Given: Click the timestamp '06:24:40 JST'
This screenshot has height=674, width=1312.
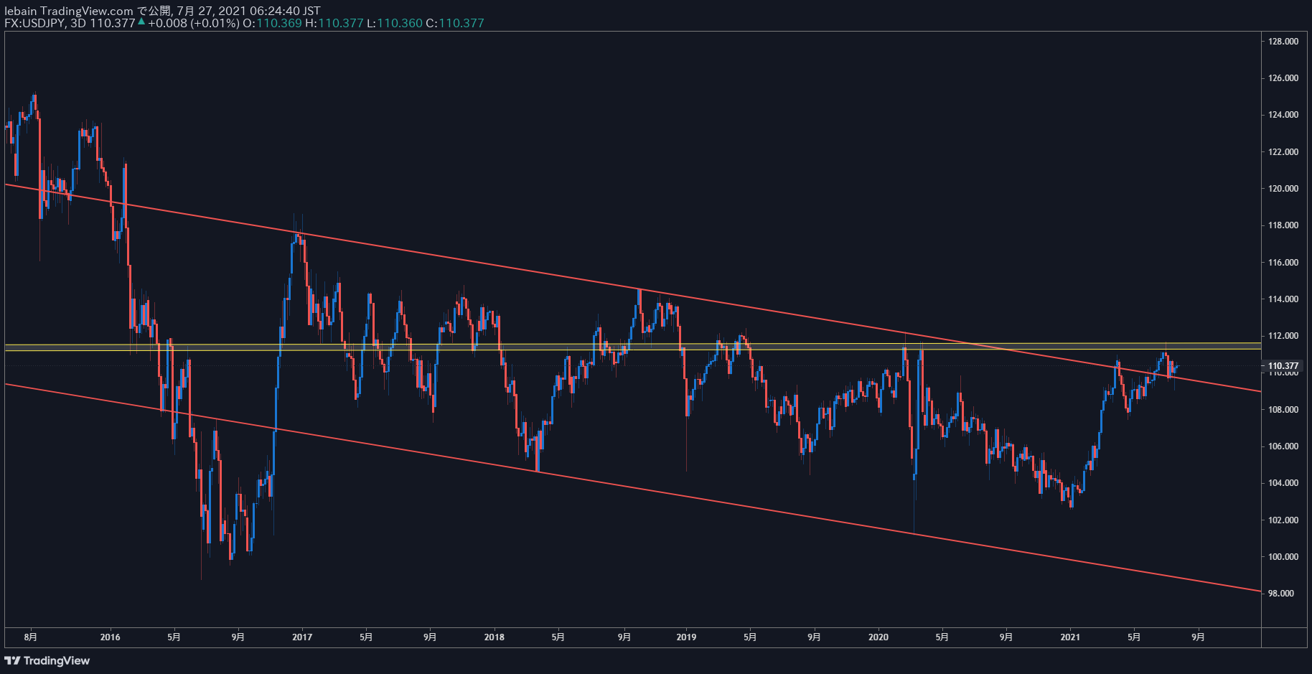Looking at the screenshot, I should pyautogui.click(x=285, y=11).
